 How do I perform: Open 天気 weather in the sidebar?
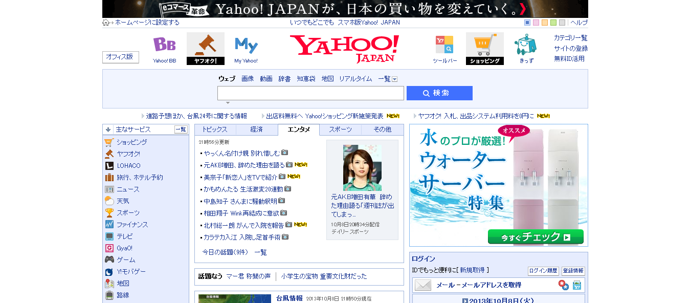123,201
